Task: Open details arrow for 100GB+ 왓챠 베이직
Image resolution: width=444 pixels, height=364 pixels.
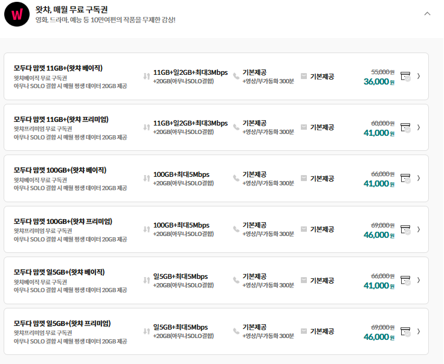Action: click(x=419, y=178)
